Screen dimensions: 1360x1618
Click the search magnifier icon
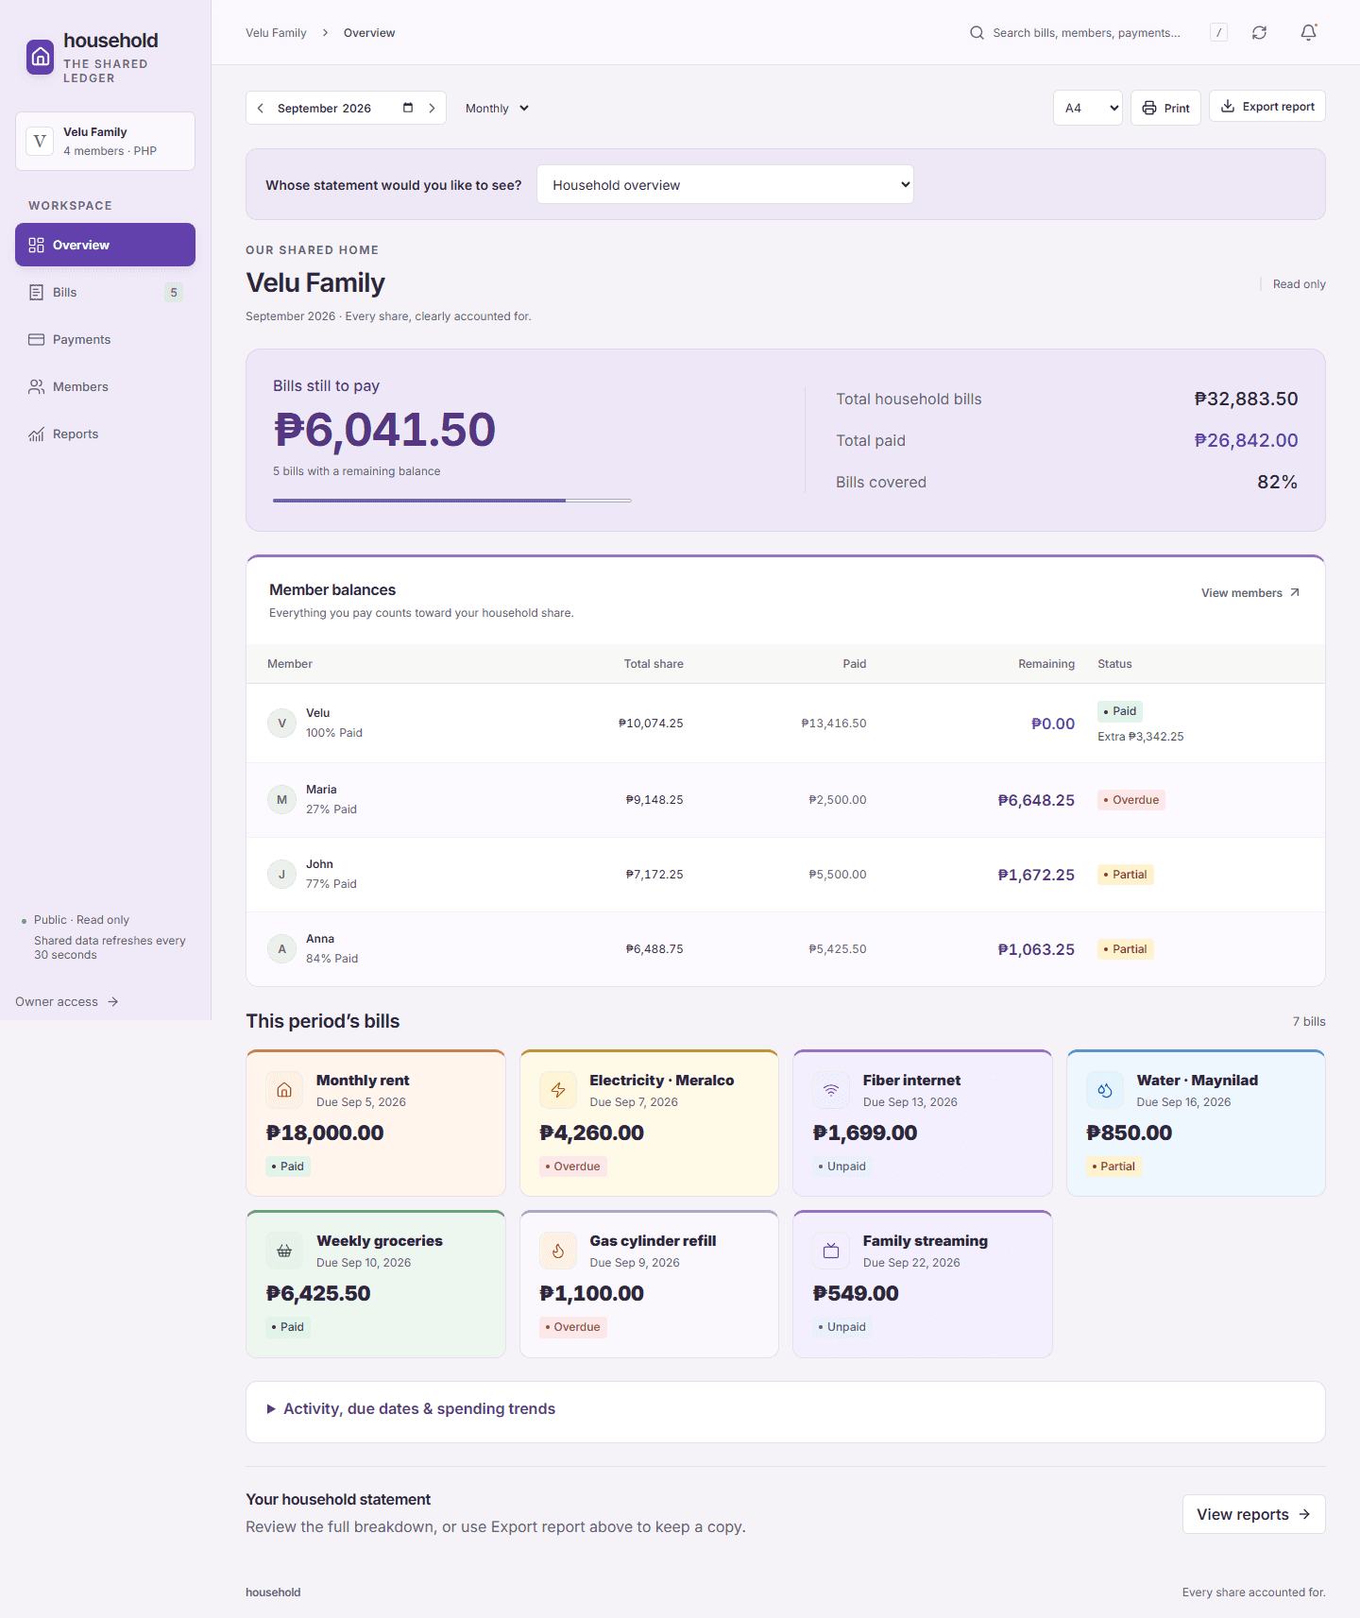click(977, 33)
